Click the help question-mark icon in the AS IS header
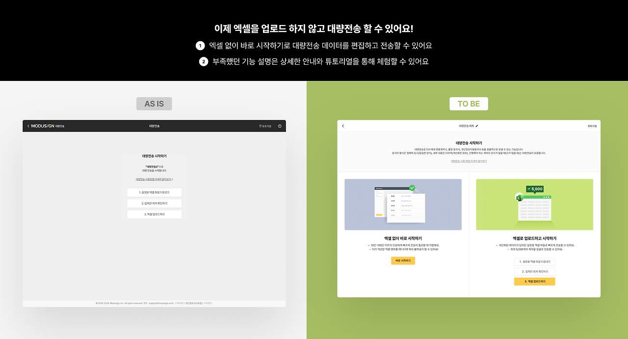This screenshot has width=628, height=339. tap(280, 126)
